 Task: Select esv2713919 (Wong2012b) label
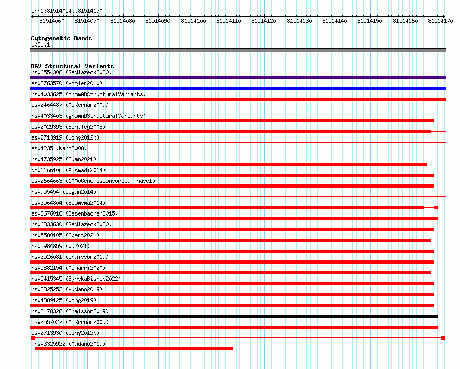click(65, 137)
